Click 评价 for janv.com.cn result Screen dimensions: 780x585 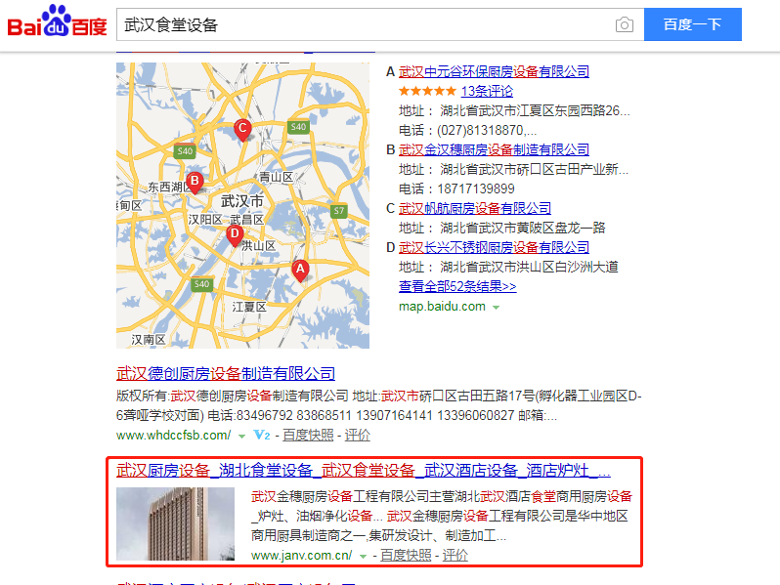455,555
